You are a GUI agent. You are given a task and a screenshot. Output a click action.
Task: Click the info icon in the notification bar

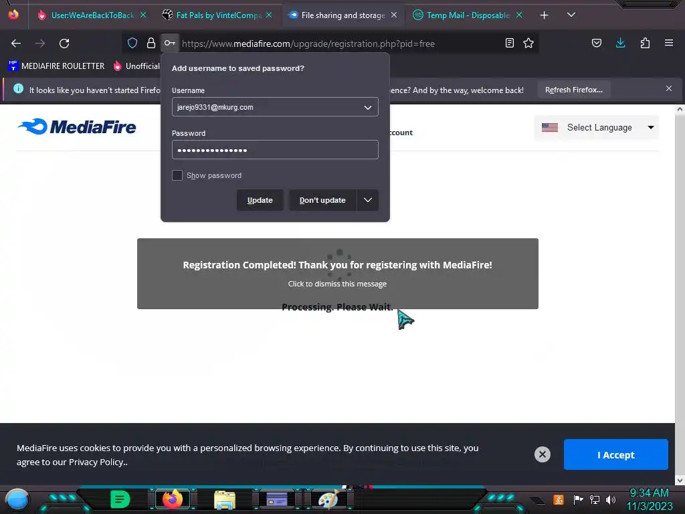18,89
